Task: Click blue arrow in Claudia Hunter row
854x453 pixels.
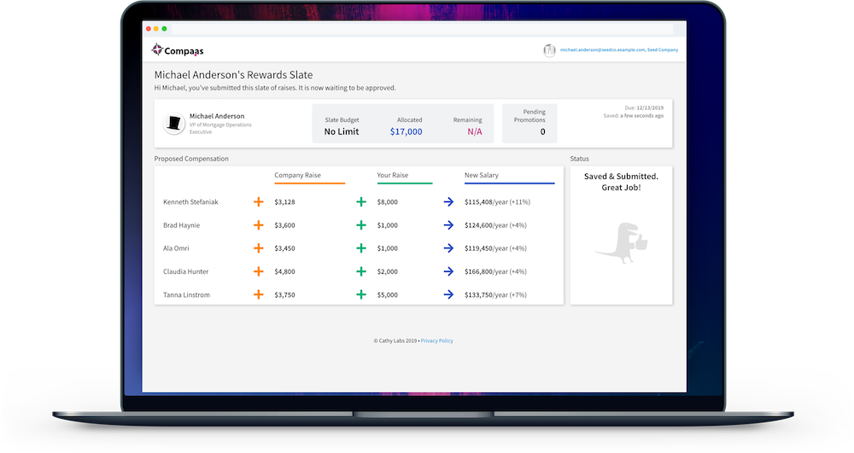Action: tap(448, 271)
